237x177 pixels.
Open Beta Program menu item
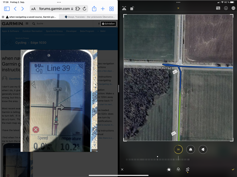coord(87,31)
